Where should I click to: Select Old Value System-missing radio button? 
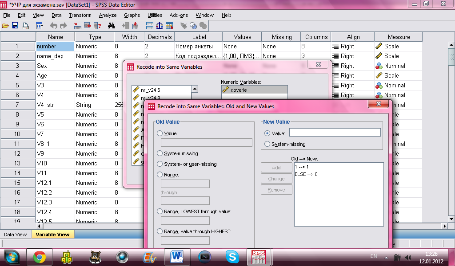click(x=160, y=153)
